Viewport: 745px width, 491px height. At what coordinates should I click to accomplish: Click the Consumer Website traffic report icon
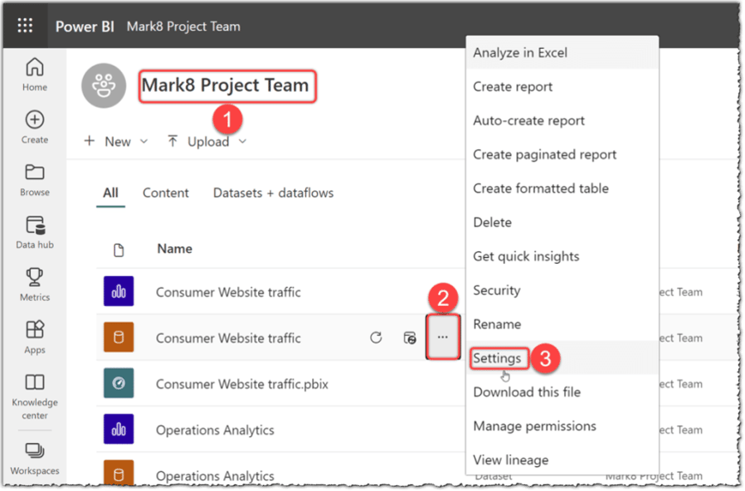click(119, 292)
